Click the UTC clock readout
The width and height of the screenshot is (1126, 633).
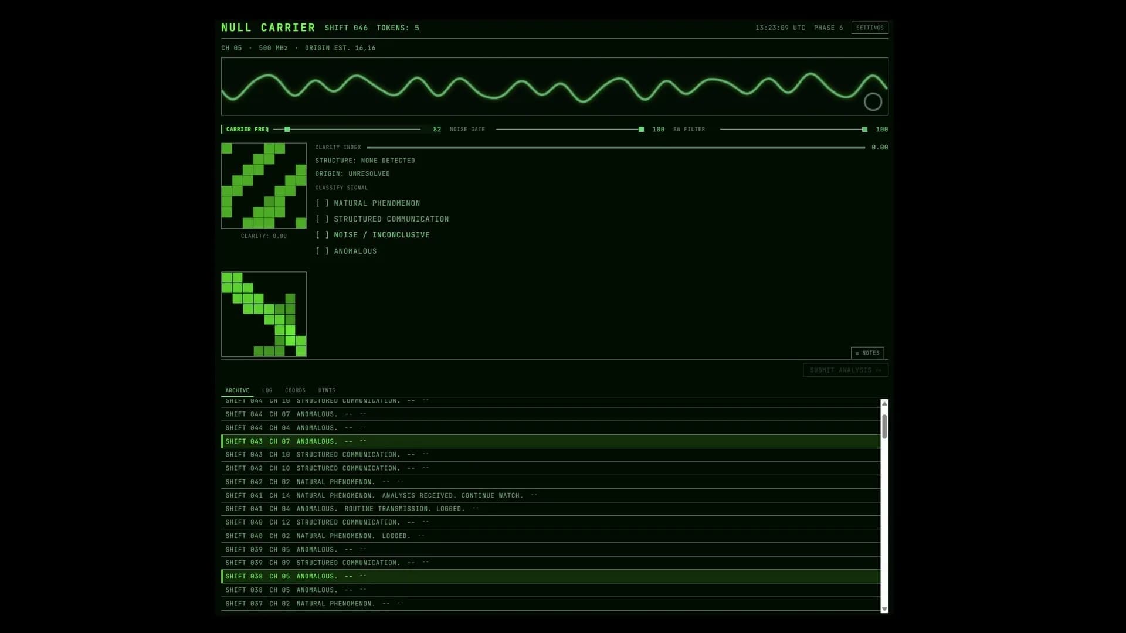pyautogui.click(x=780, y=28)
